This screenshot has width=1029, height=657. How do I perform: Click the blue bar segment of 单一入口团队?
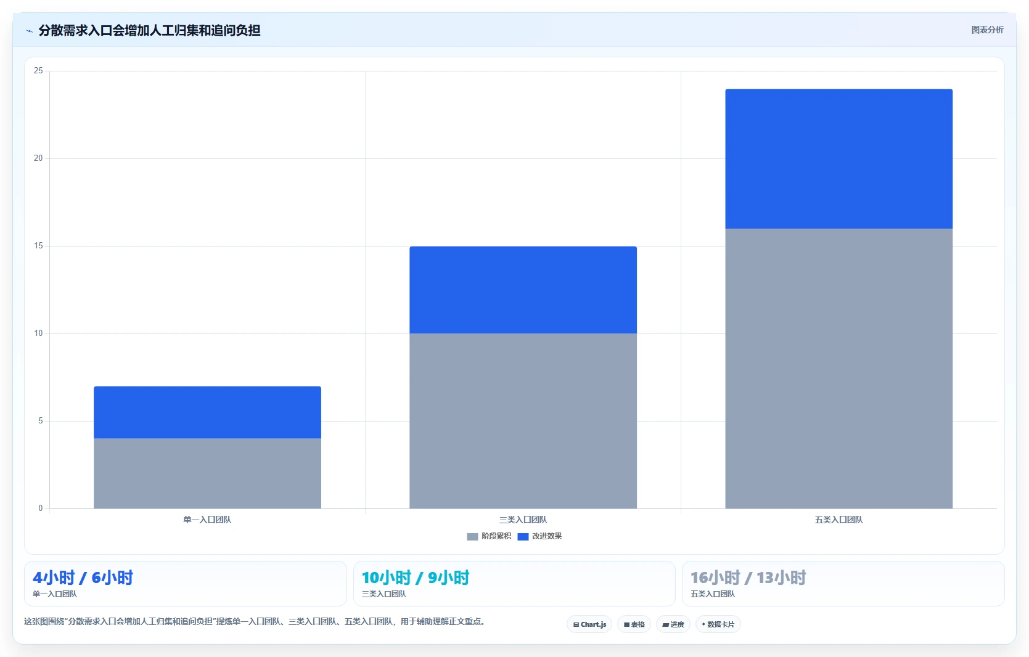pyautogui.click(x=207, y=412)
